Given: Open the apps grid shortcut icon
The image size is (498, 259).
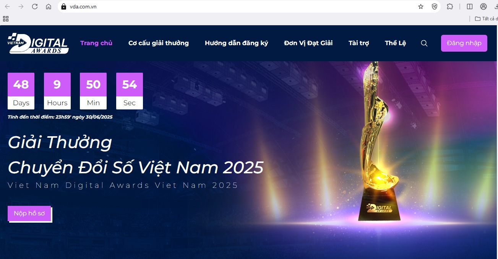Looking at the screenshot, I should pyautogui.click(x=6, y=18).
